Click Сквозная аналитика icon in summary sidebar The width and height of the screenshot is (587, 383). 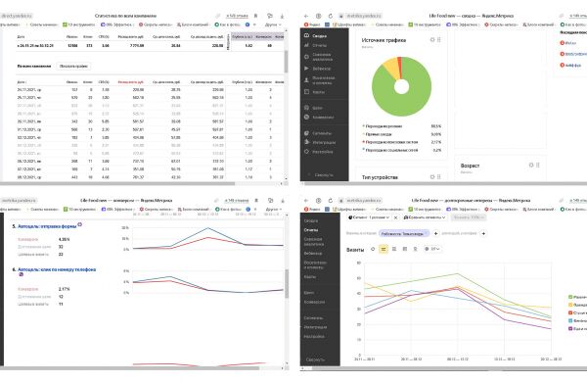tap(306, 57)
